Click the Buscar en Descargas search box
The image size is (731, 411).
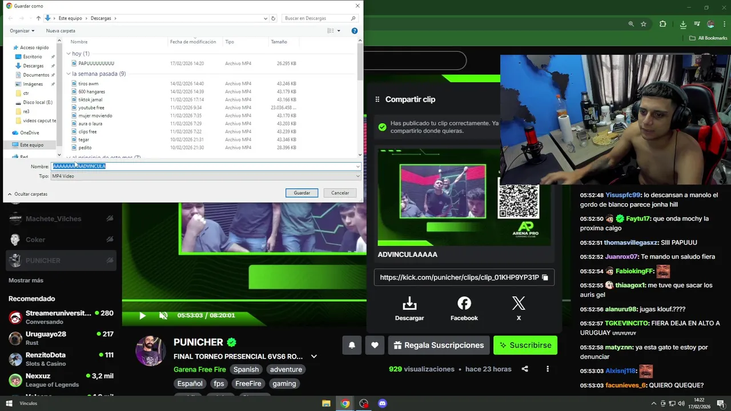click(x=320, y=18)
